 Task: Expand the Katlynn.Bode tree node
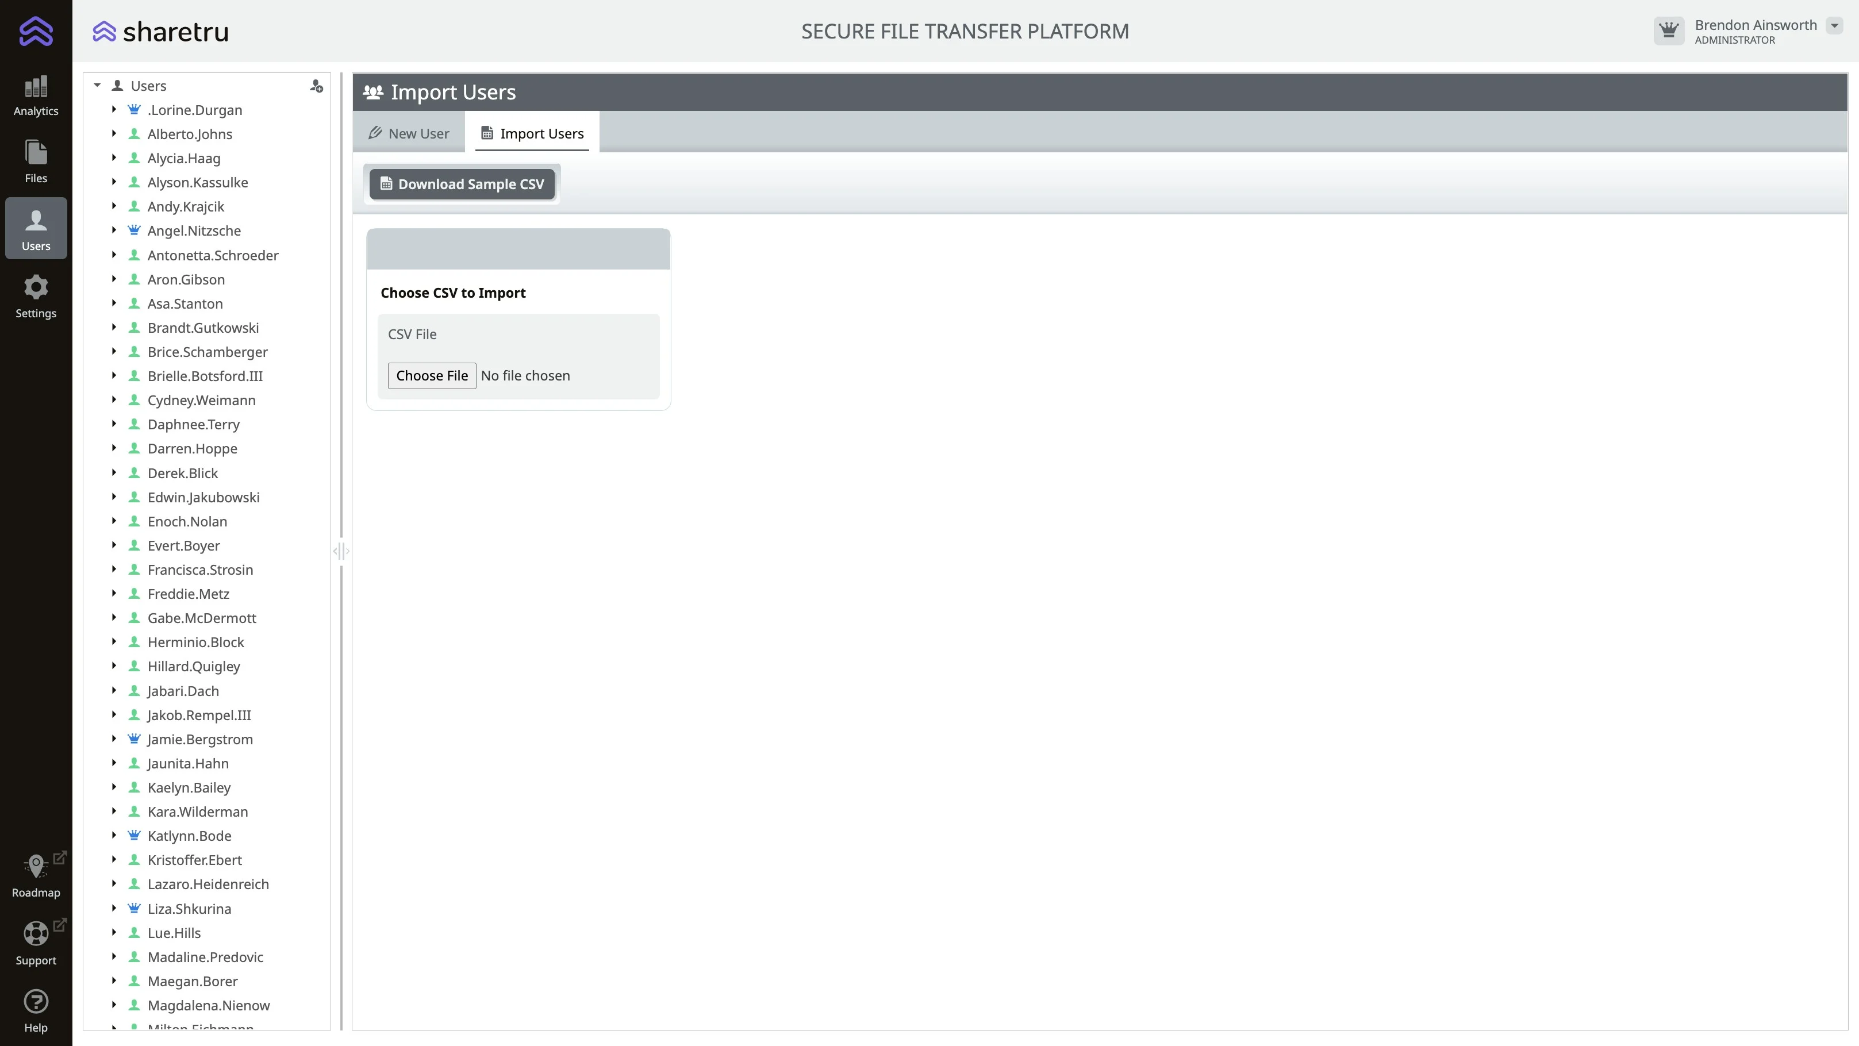click(x=114, y=835)
